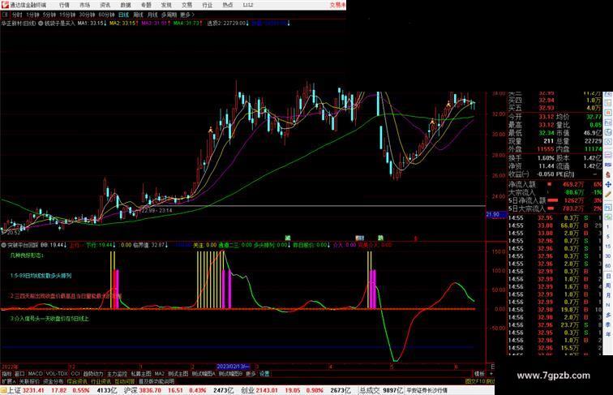This screenshot has height=395, width=613.
Task: Select the pencil drawing tool icon
Action: pyautogui.click(x=608, y=195)
